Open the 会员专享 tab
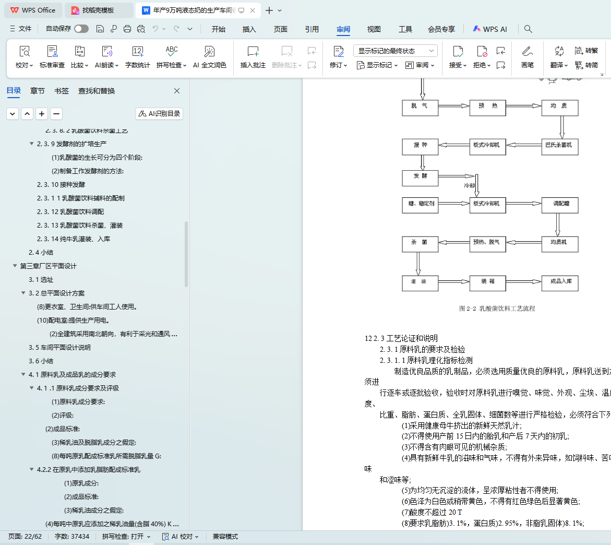The image size is (611, 545). tap(441, 29)
